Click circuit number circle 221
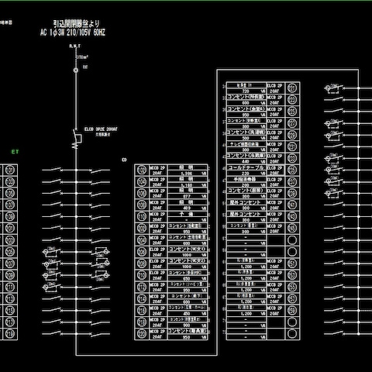 click(x=292, y=88)
